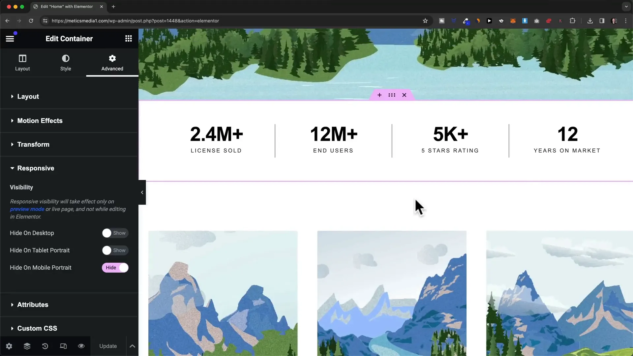
Task: Click the Advanced tab in panel
Action: 112,62
